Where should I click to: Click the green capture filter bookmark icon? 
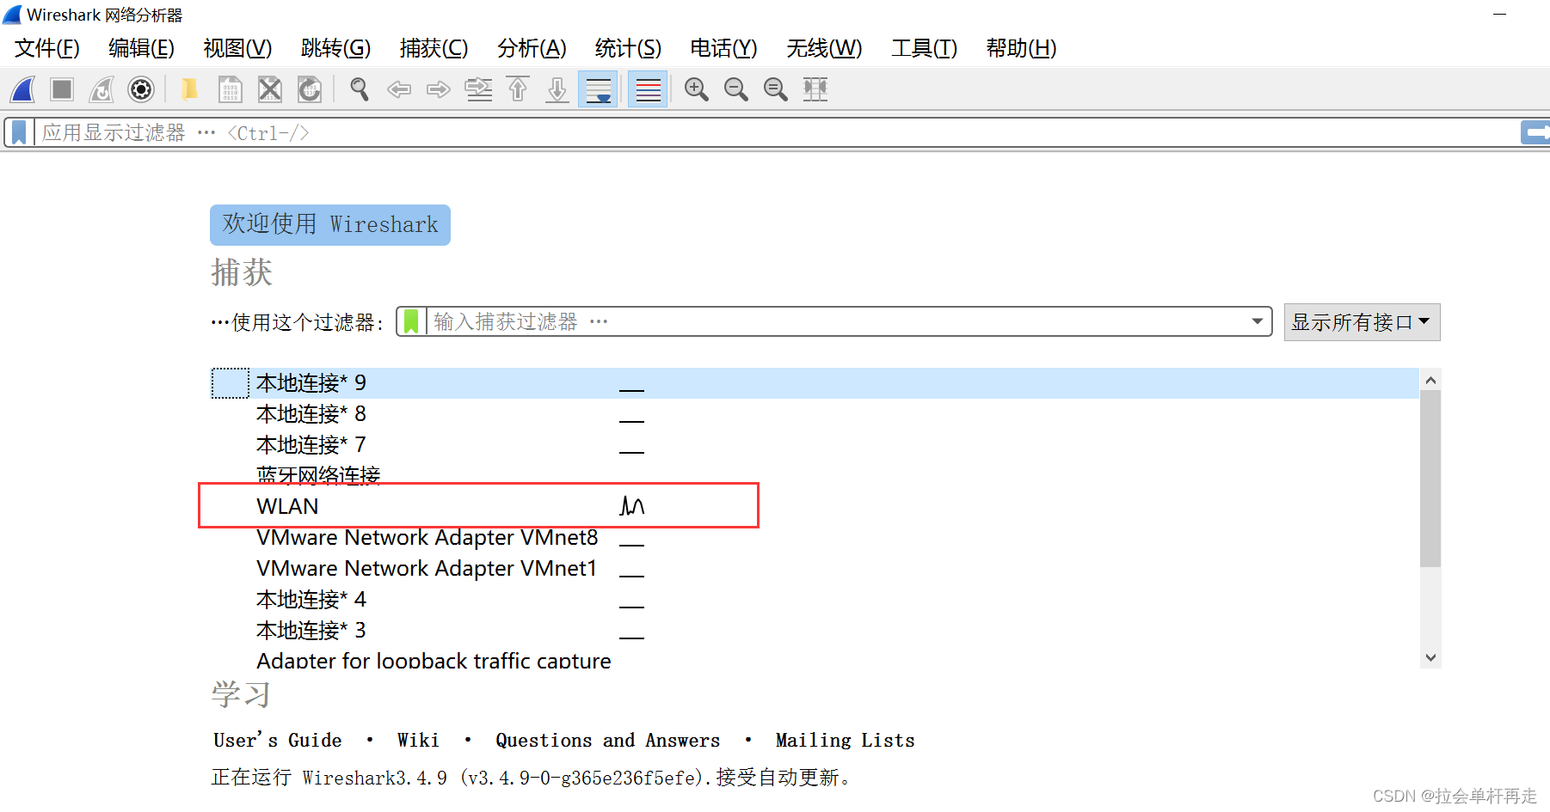(x=411, y=321)
